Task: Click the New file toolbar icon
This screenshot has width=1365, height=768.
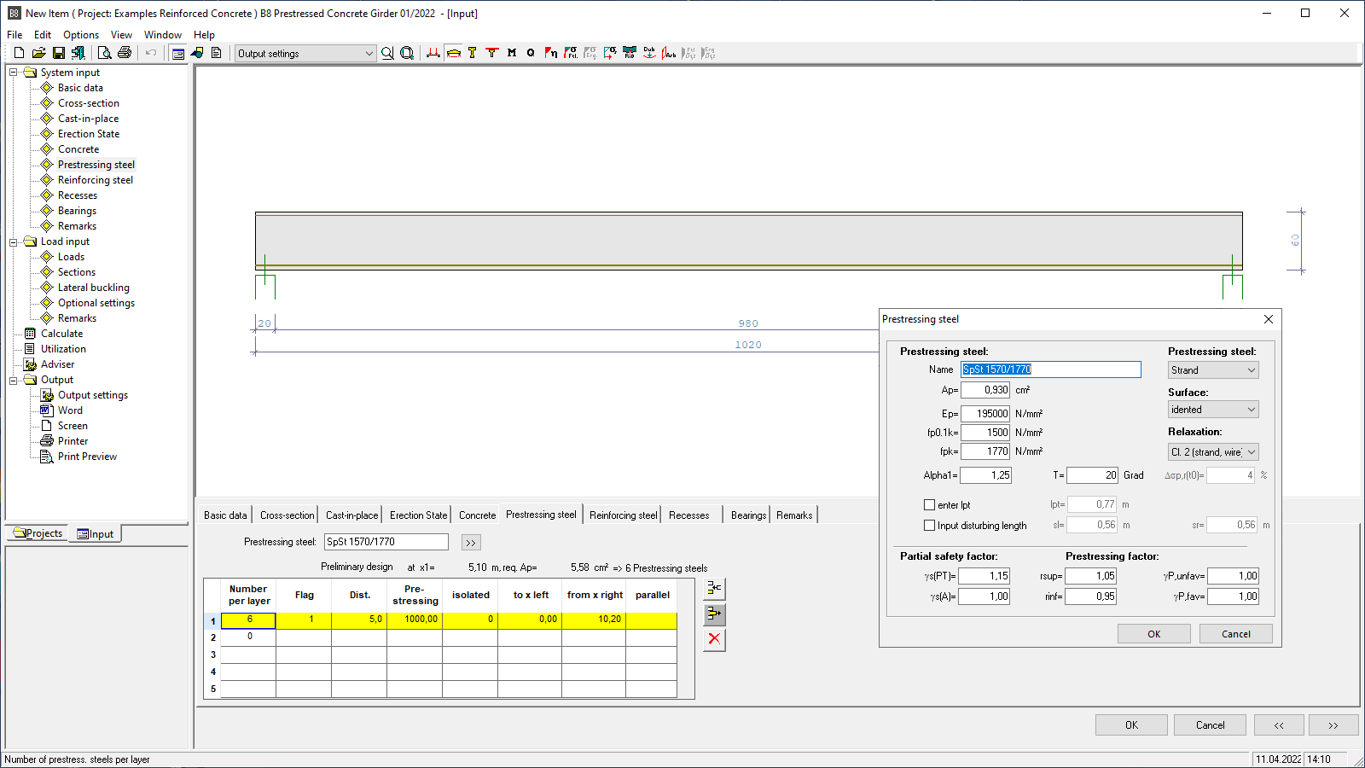Action: coord(19,53)
